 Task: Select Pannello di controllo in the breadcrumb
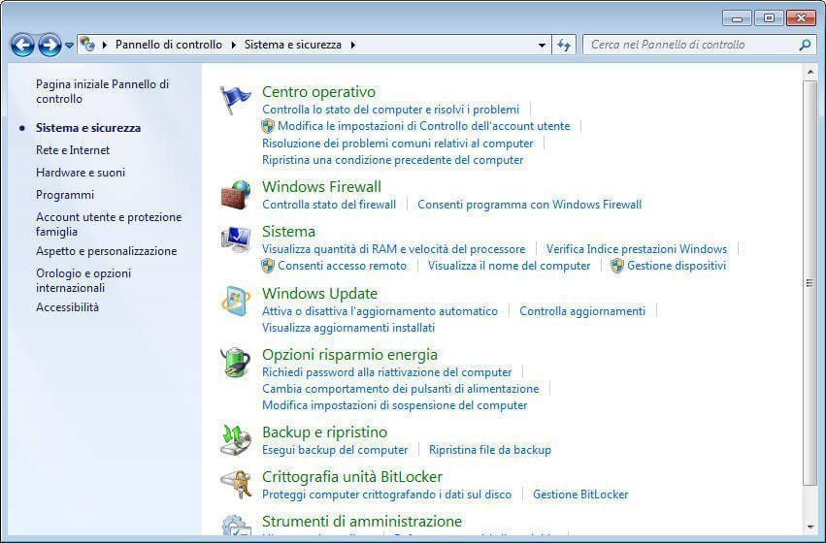click(169, 45)
